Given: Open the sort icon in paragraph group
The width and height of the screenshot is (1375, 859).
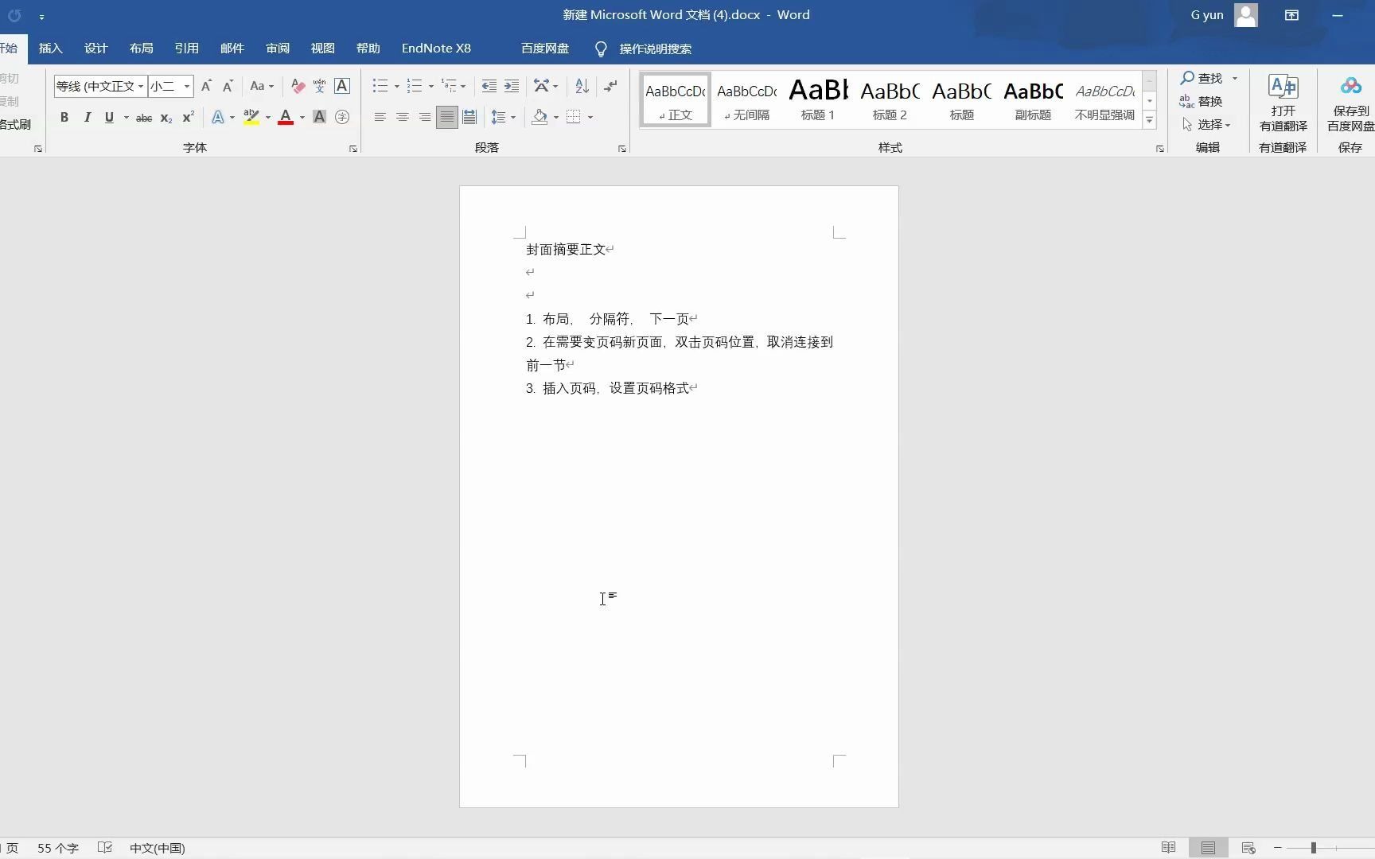Looking at the screenshot, I should pos(580,86).
